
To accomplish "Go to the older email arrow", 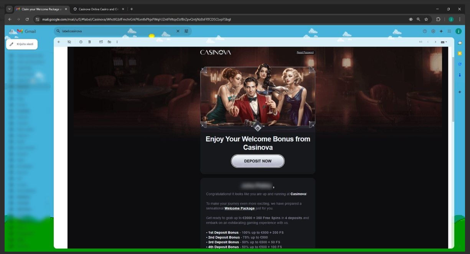I will (x=435, y=42).
